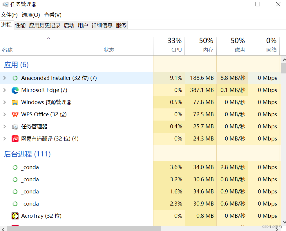Click the Task Manager title bar icon
This screenshot has width=286, height=231.
coord(6,4)
